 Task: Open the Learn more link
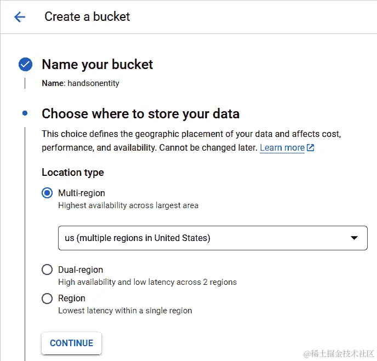(x=282, y=148)
